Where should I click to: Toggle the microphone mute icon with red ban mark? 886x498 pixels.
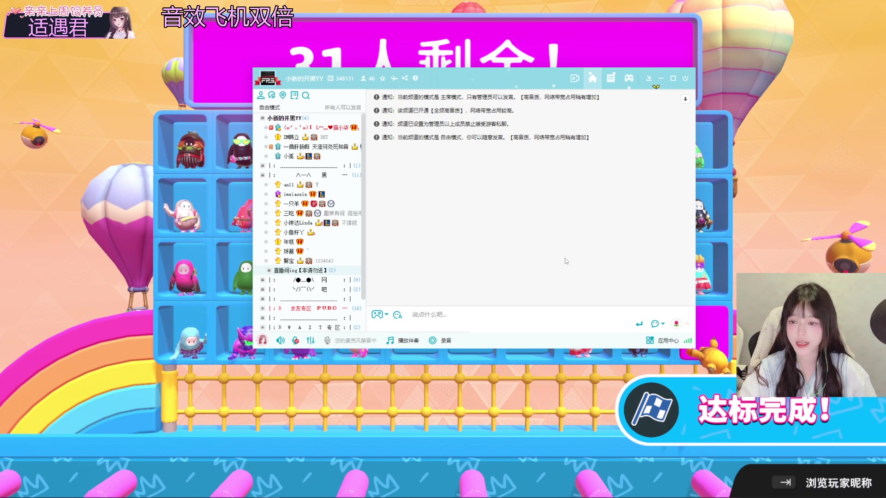pyautogui.click(x=295, y=340)
